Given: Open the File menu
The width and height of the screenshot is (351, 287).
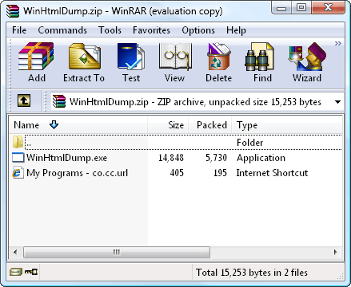Looking at the screenshot, I should [x=19, y=30].
